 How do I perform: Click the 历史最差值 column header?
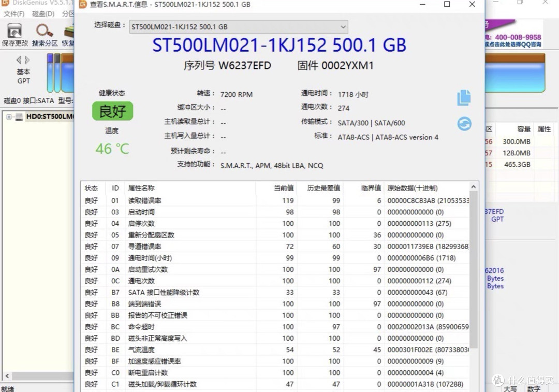pos(320,188)
